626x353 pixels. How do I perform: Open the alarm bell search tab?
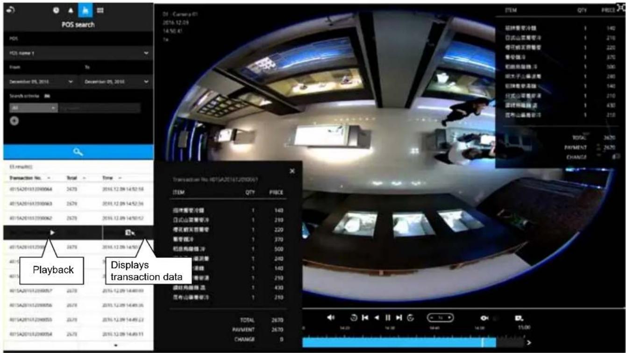71,10
